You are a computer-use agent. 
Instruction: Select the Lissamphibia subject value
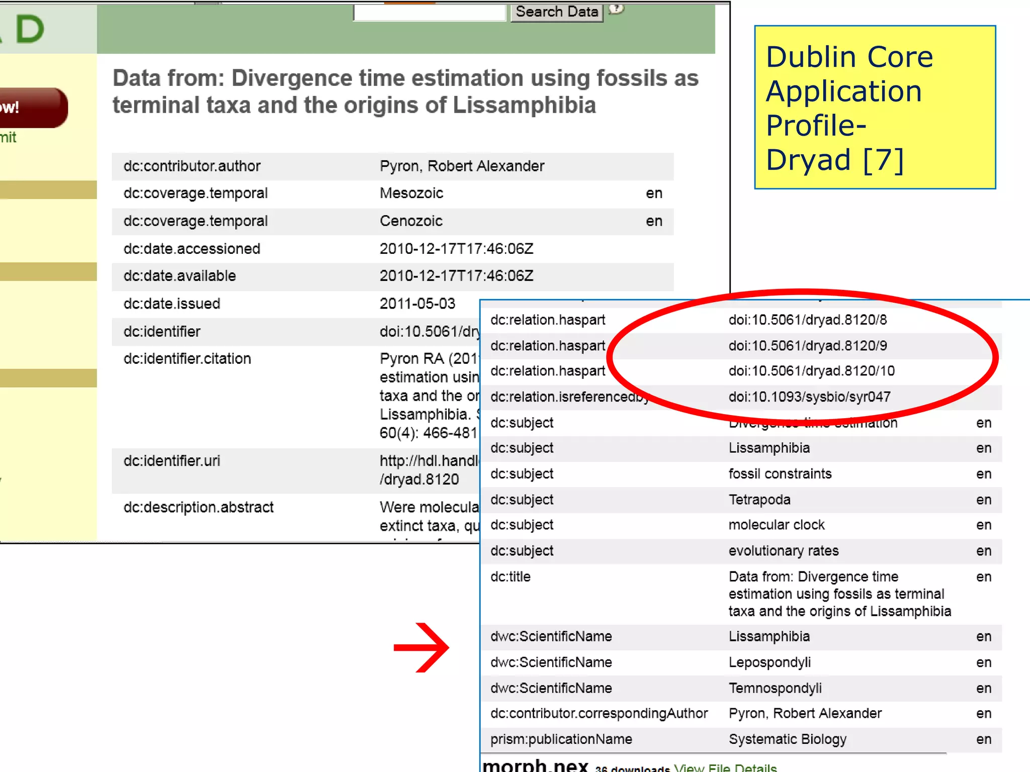tap(769, 448)
